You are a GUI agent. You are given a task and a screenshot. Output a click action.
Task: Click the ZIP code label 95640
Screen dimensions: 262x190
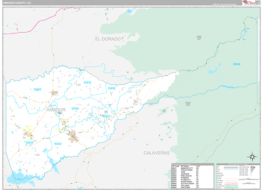(x=30, y=142)
